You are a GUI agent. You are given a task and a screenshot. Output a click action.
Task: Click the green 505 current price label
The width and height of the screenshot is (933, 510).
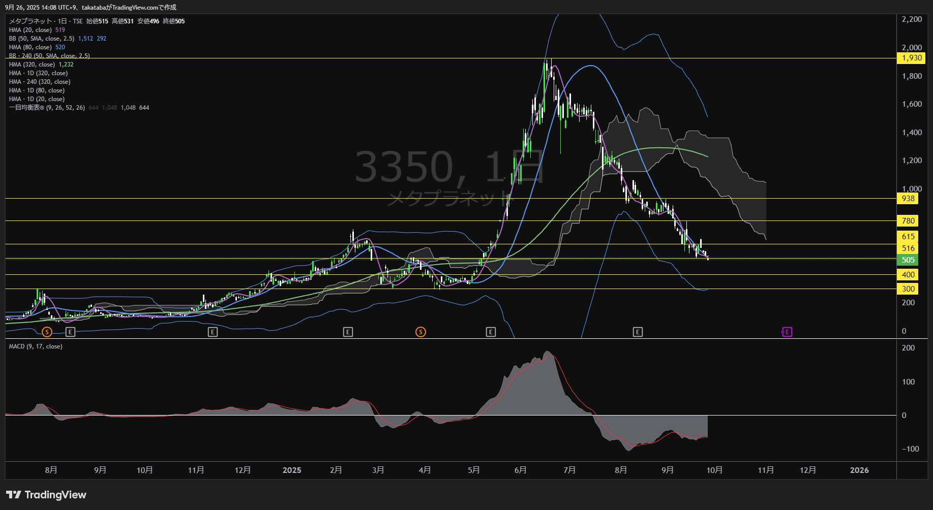(908, 260)
